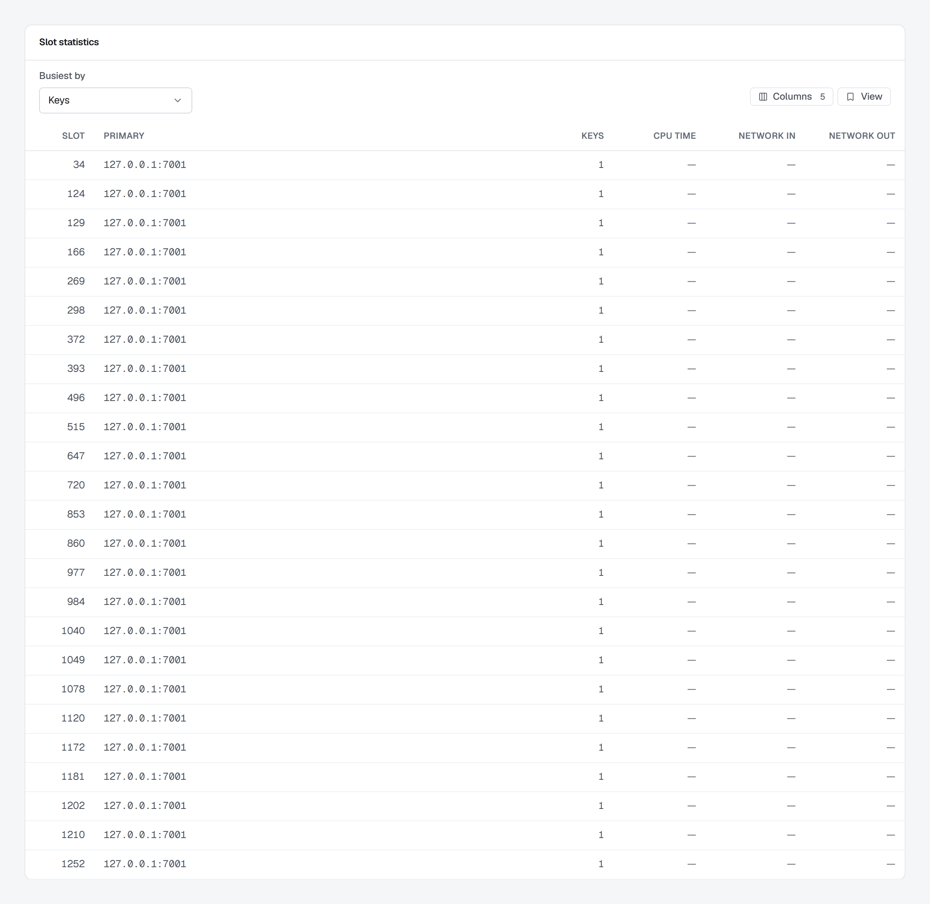930x904 pixels.
Task: Click the View bookmark button
Action: pos(864,97)
